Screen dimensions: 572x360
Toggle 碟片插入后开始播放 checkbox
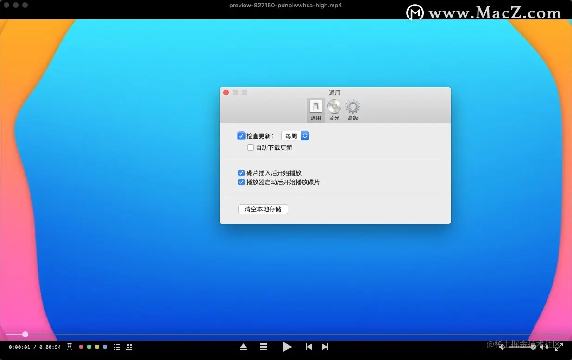click(x=241, y=173)
